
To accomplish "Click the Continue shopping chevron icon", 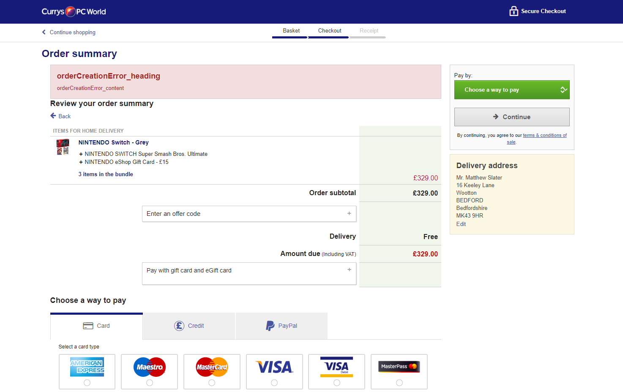I will coord(44,32).
